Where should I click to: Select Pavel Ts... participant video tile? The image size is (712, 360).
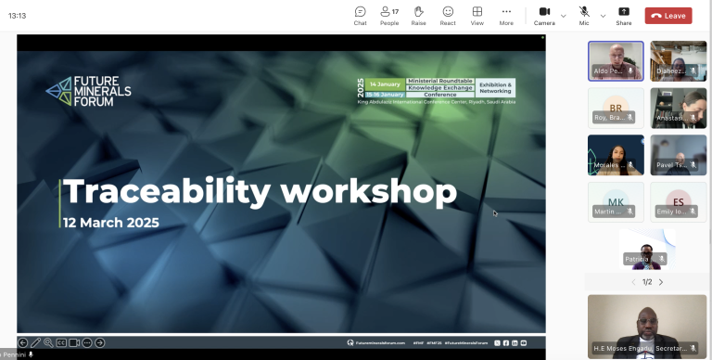679,155
